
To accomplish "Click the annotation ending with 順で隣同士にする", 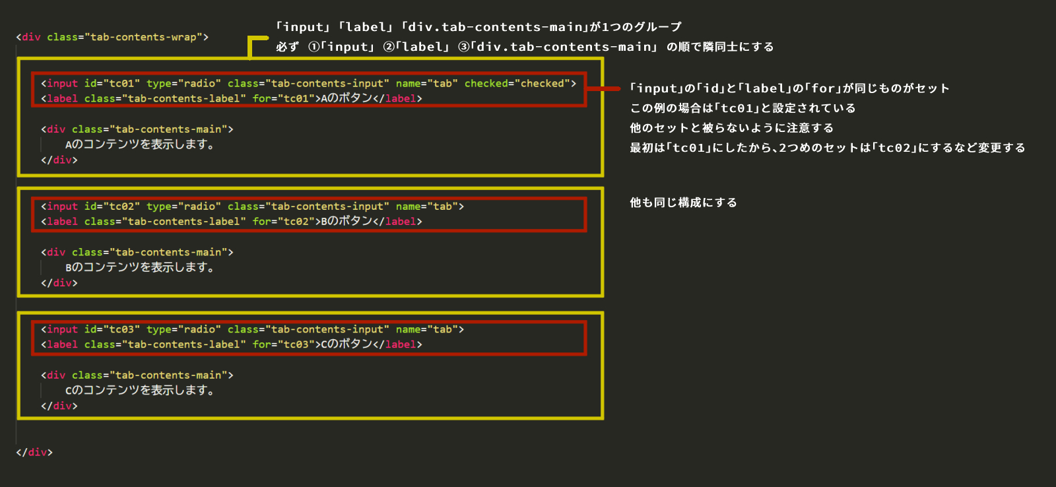I will click(525, 47).
